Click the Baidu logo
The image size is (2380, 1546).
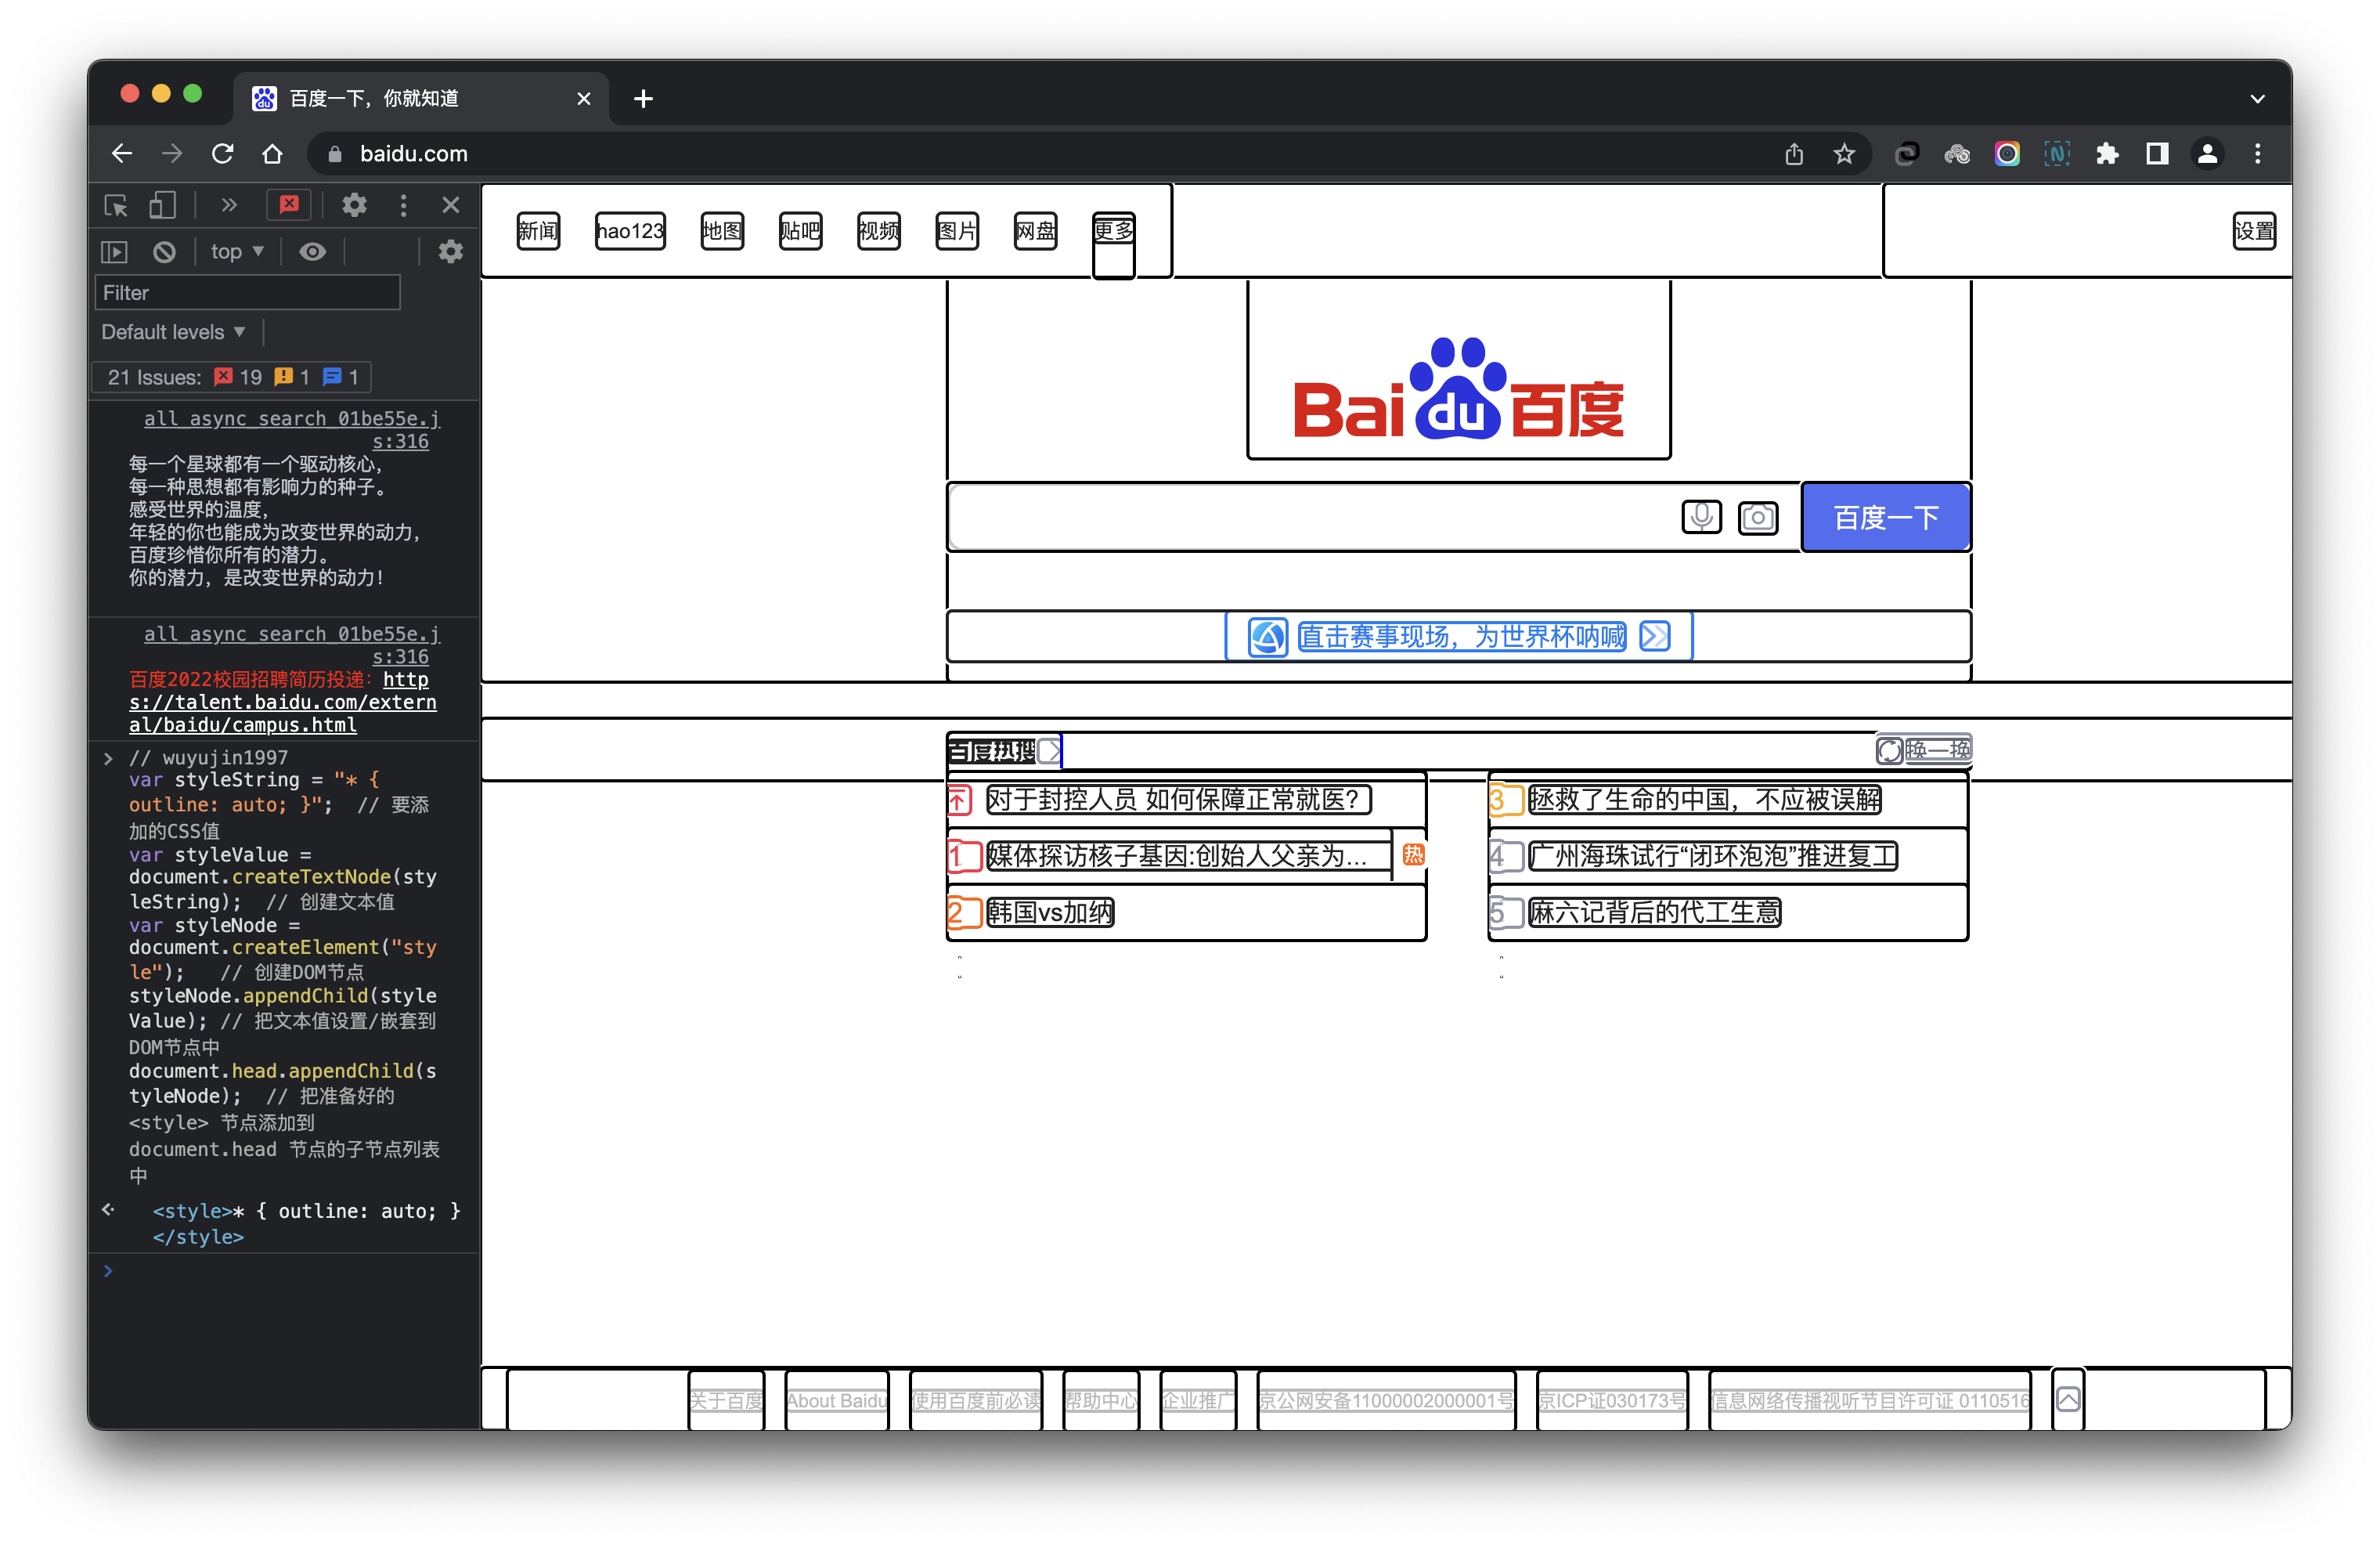(1458, 390)
